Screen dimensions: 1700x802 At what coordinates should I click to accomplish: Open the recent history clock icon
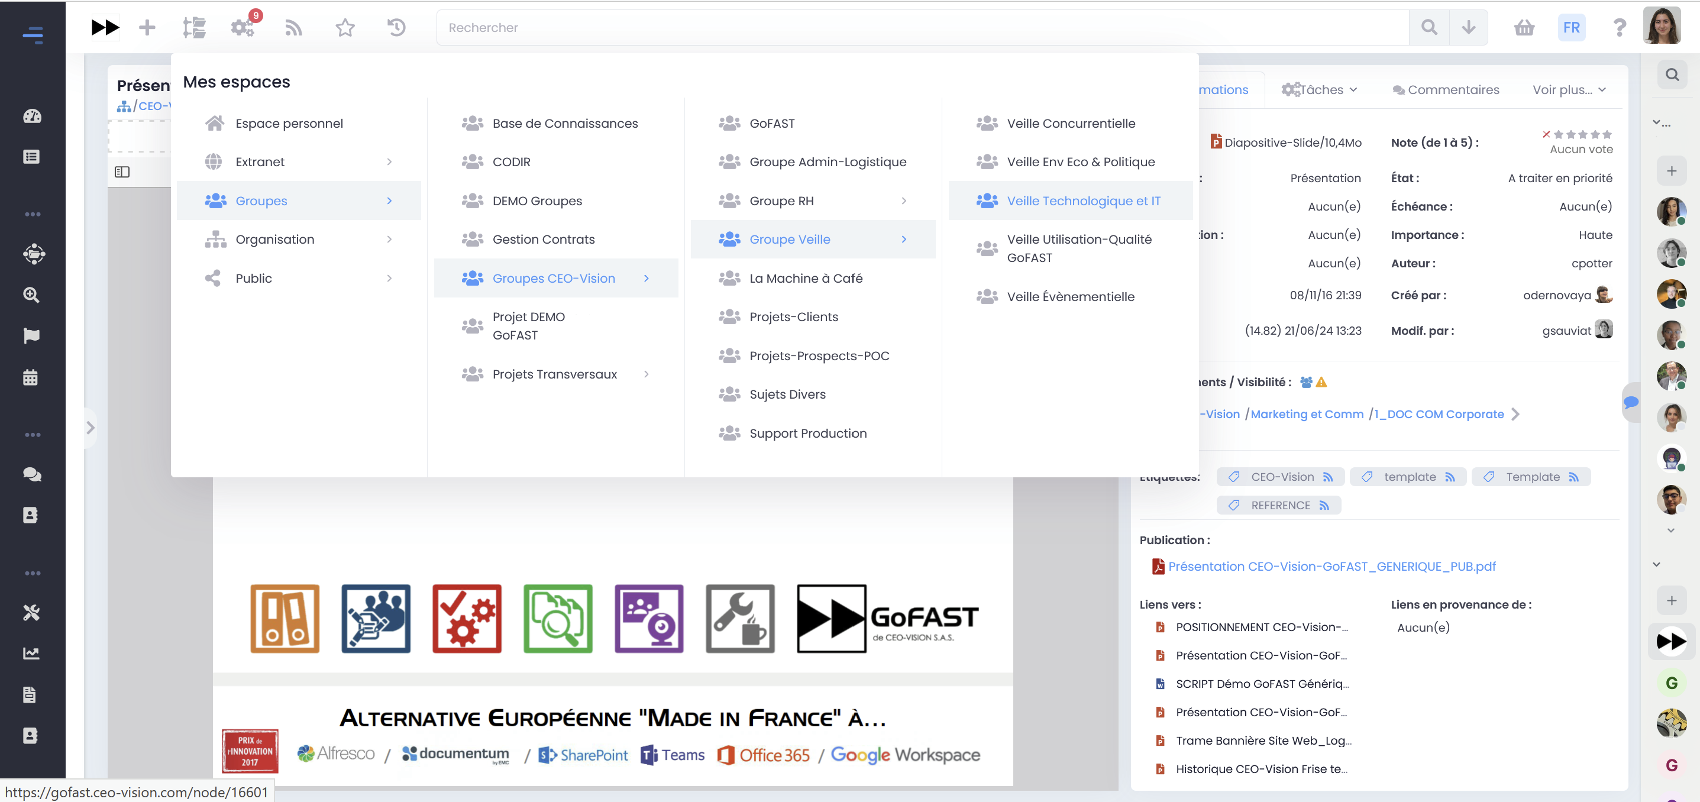[396, 28]
